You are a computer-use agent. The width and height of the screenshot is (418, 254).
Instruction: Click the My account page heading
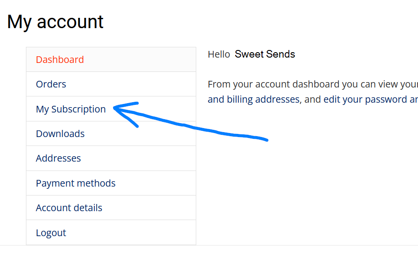[x=55, y=22]
